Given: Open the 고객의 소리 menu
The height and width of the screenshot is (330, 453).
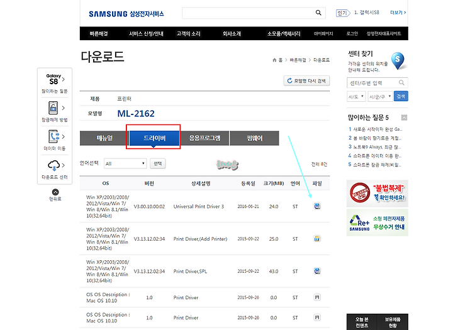Looking at the screenshot, I should point(188,33).
